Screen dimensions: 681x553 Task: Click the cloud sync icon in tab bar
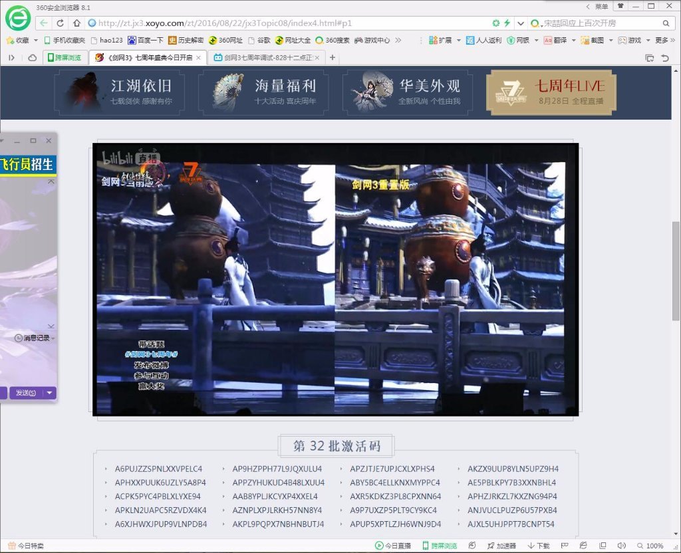click(32, 58)
